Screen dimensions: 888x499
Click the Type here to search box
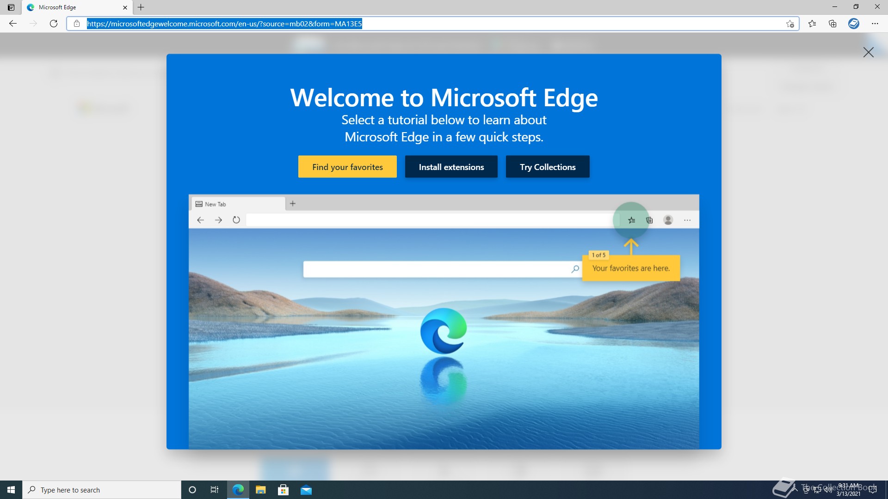pyautogui.click(x=102, y=490)
